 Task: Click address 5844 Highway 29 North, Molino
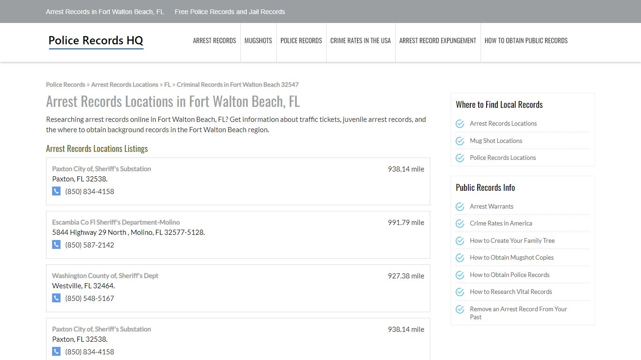(x=129, y=232)
